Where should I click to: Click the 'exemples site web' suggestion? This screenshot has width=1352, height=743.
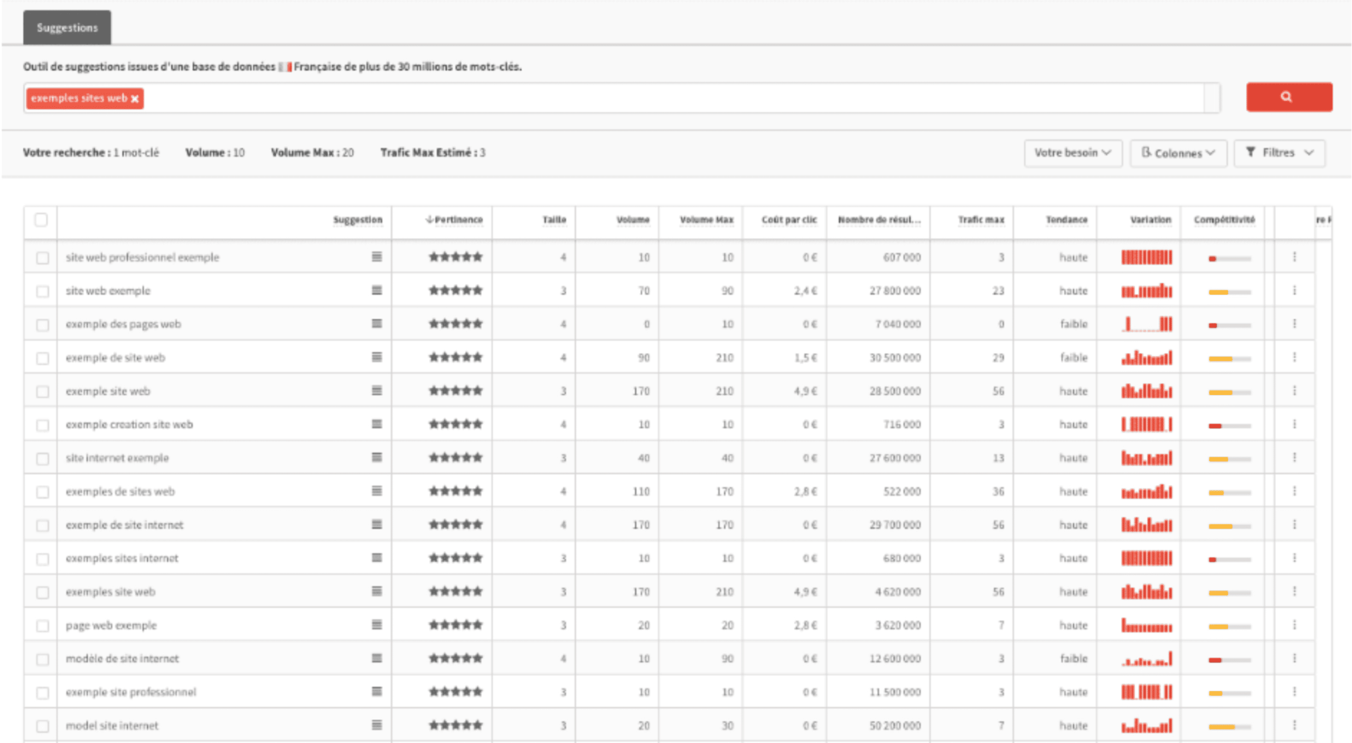point(110,591)
